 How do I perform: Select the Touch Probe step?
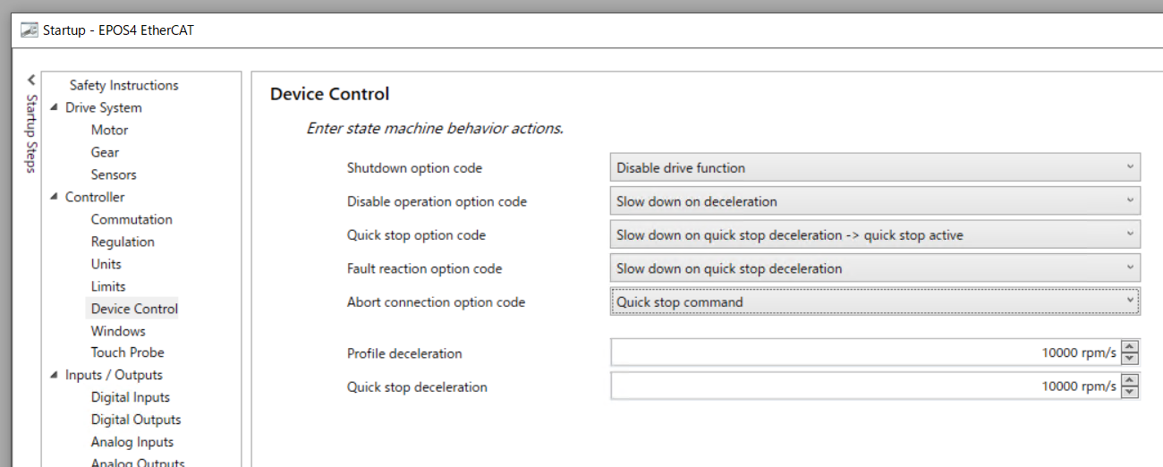point(128,352)
